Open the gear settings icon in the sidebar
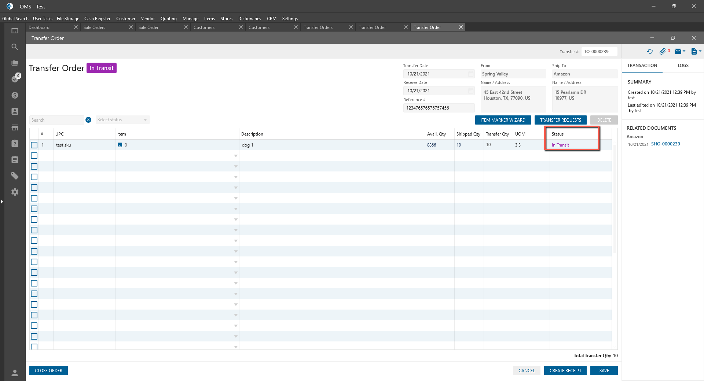The image size is (704, 381). pyautogui.click(x=15, y=192)
